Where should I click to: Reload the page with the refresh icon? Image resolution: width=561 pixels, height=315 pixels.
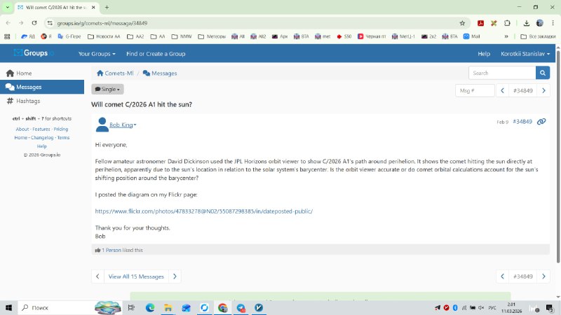pyautogui.click(x=34, y=23)
